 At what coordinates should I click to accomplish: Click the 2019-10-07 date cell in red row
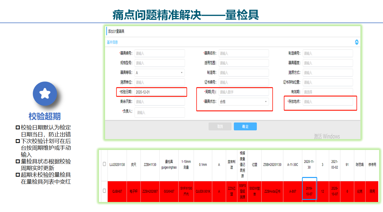coord(309,191)
